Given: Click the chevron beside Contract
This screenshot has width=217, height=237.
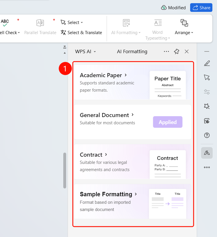Looking at the screenshot, I should click(106, 154).
